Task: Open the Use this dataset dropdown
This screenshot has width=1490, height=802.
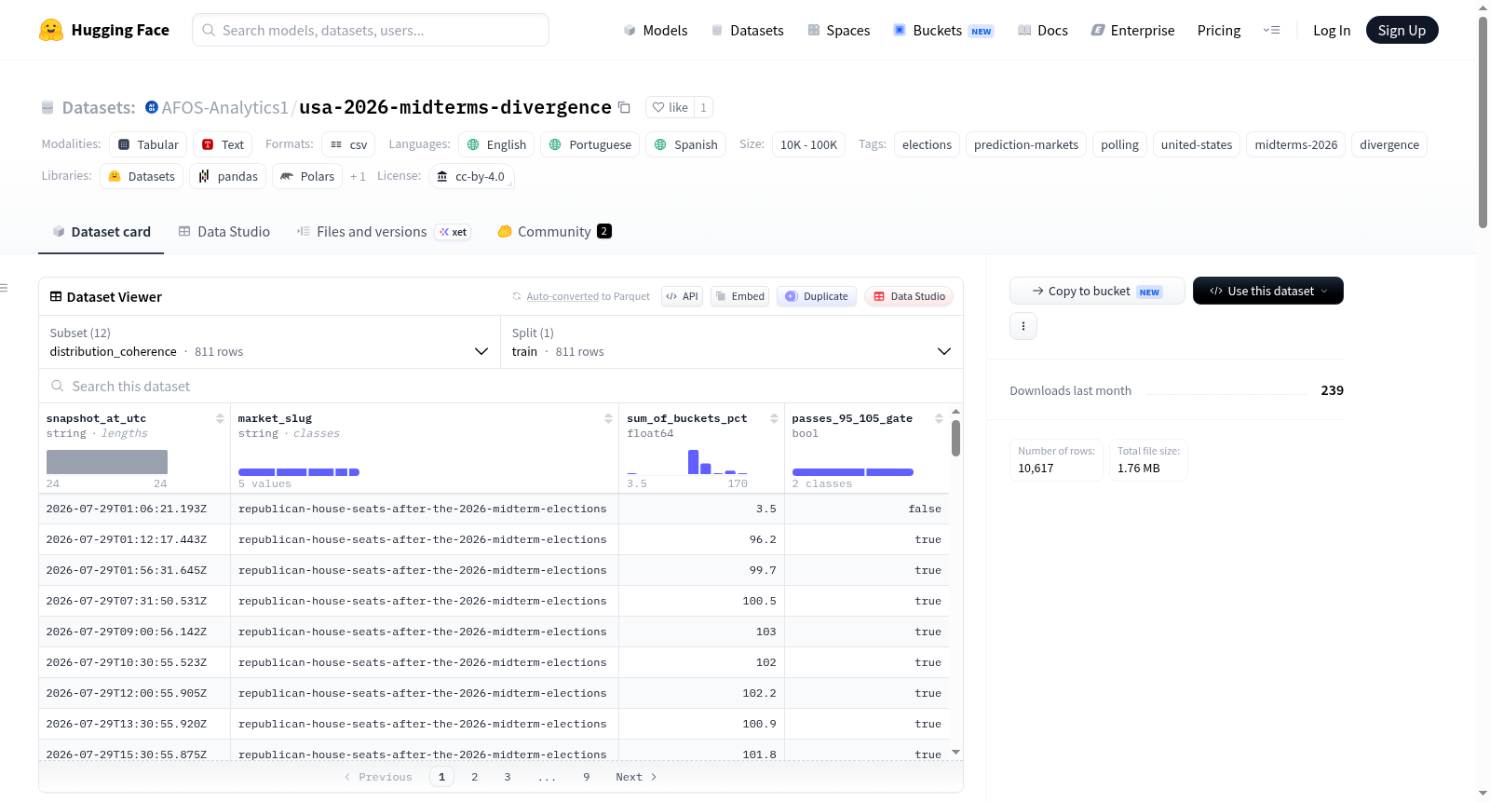Action: click(x=1268, y=291)
